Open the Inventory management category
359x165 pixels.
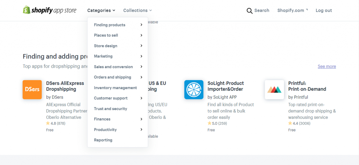coord(115,88)
